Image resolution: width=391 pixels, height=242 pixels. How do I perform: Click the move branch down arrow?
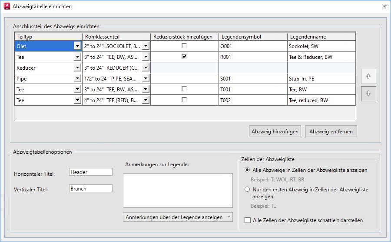point(368,94)
